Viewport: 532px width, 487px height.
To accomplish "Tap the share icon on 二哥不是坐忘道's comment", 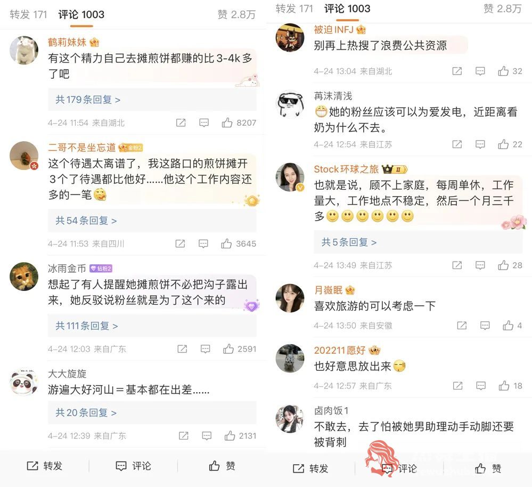I will coord(180,243).
